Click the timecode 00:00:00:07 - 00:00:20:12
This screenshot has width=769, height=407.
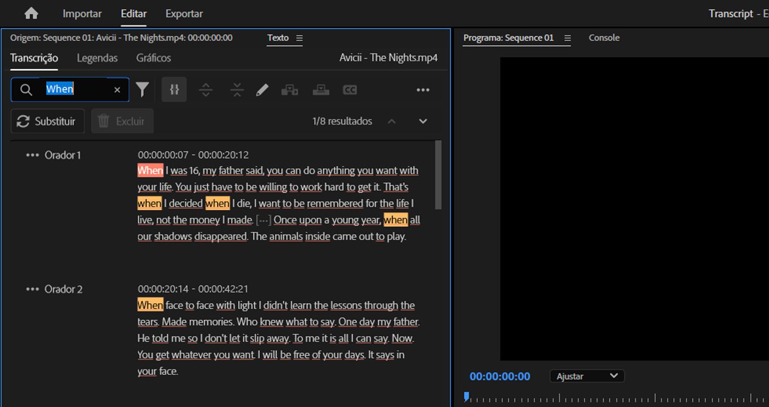coord(193,155)
